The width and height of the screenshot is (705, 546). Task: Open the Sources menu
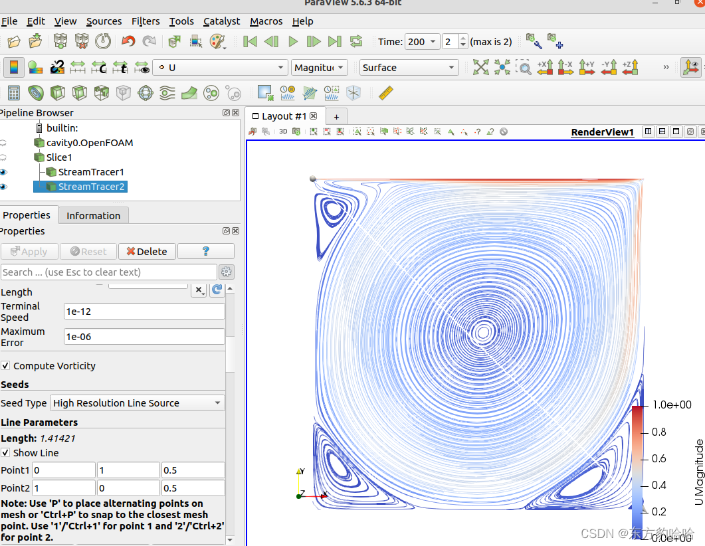tap(104, 21)
